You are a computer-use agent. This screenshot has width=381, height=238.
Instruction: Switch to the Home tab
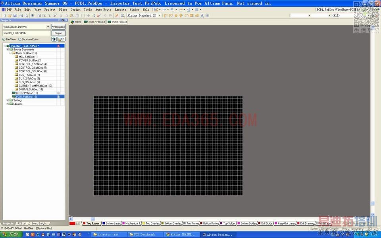click(76, 22)
